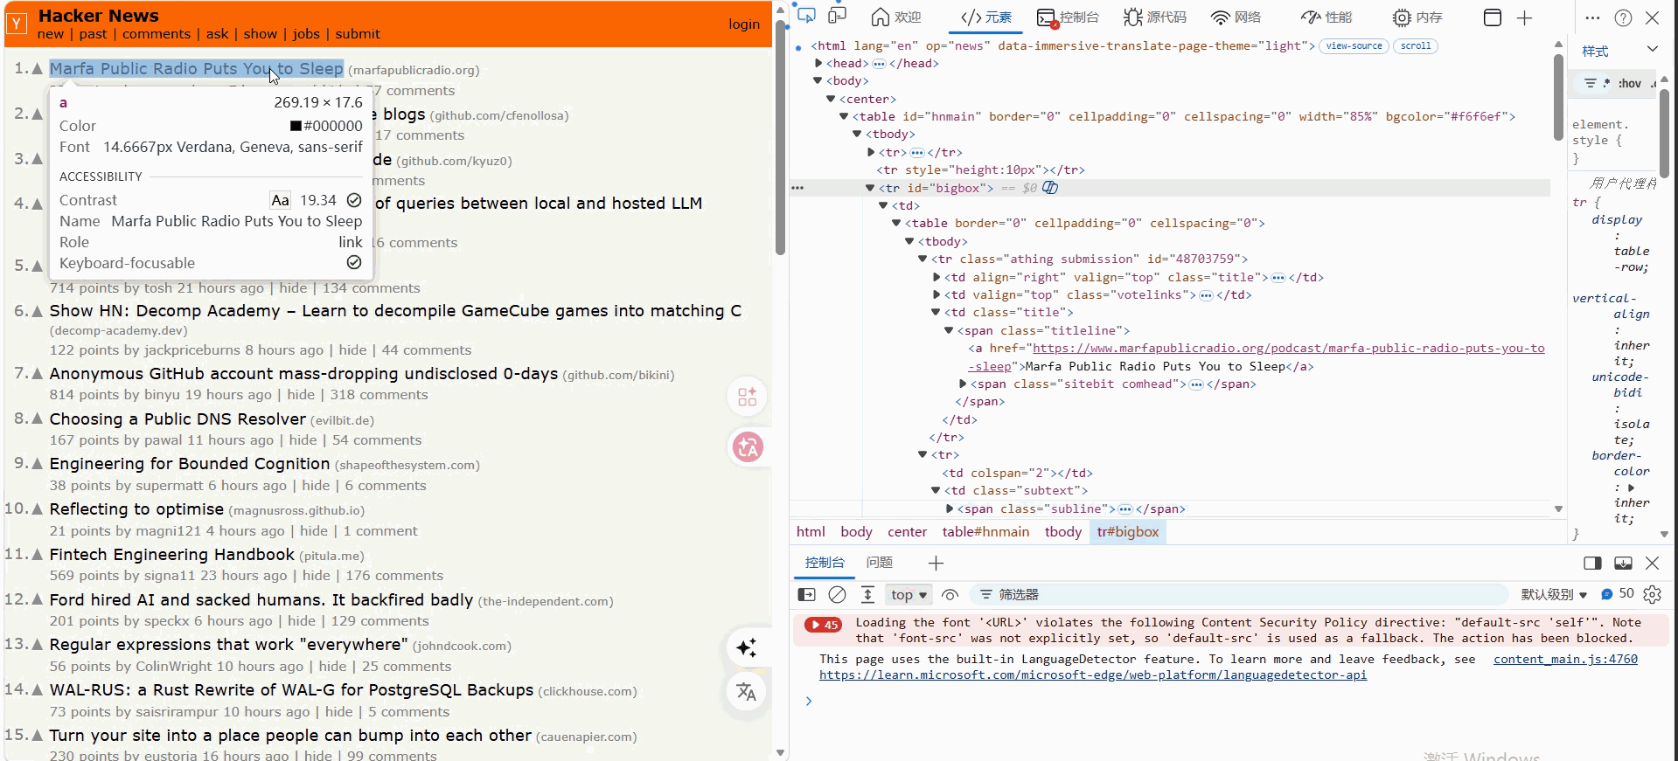Open Fintech Engineering Handbook story
The height and width of the screenshot is (761, 1678).
[171, 554]
